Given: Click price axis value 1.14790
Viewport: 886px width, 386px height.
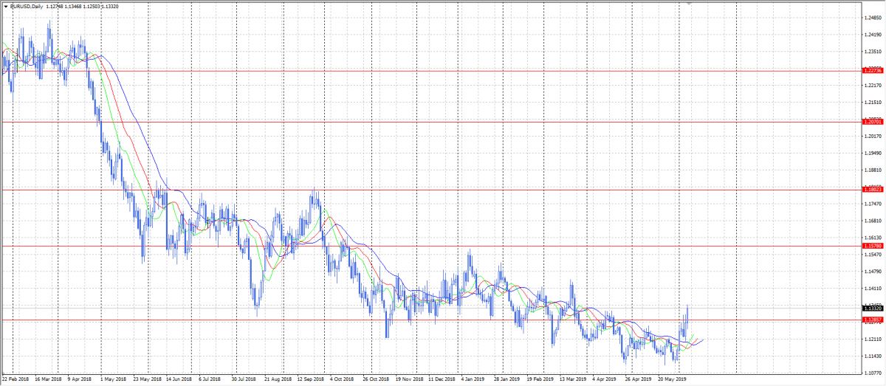Looking at the screenshot, I should [x=874, y=272].
